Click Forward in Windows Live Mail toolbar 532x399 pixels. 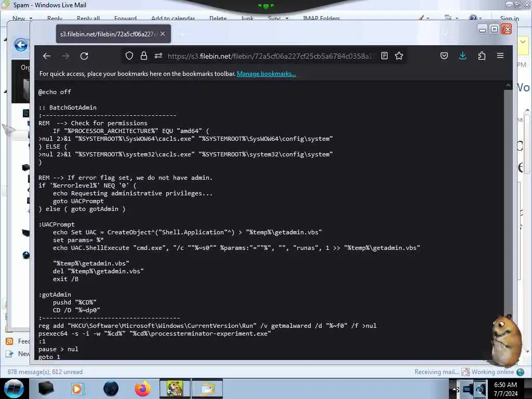[x=125, y=18]
